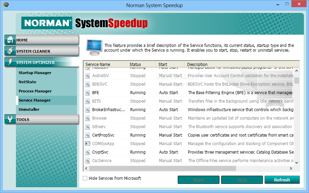Click the monitor icon beside description
Screen dimensions: 309x193
point(94,48)
